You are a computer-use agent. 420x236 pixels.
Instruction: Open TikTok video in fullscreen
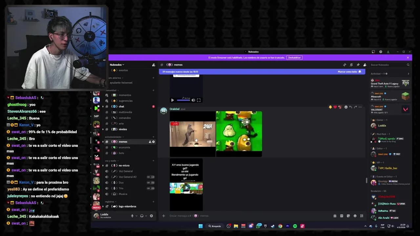199,100
